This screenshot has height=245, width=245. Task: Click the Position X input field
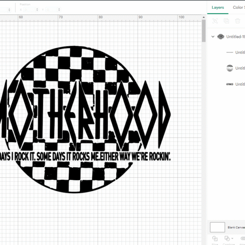coord(29,10)
